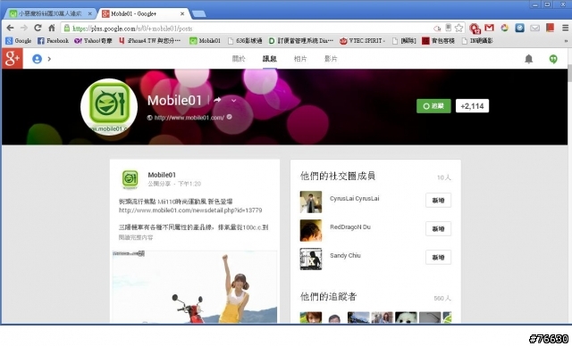Open the iPhone4.TW bookmark
The image size is (572, 346).
click(149, 41)
